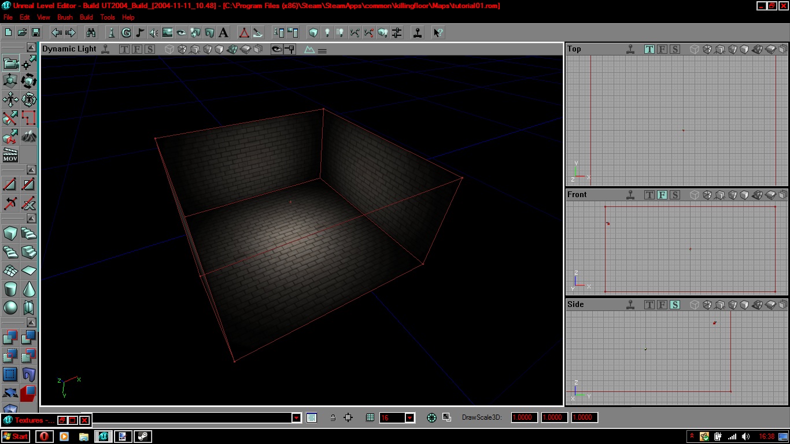Open the Brush menu

(x=65, y=17)
